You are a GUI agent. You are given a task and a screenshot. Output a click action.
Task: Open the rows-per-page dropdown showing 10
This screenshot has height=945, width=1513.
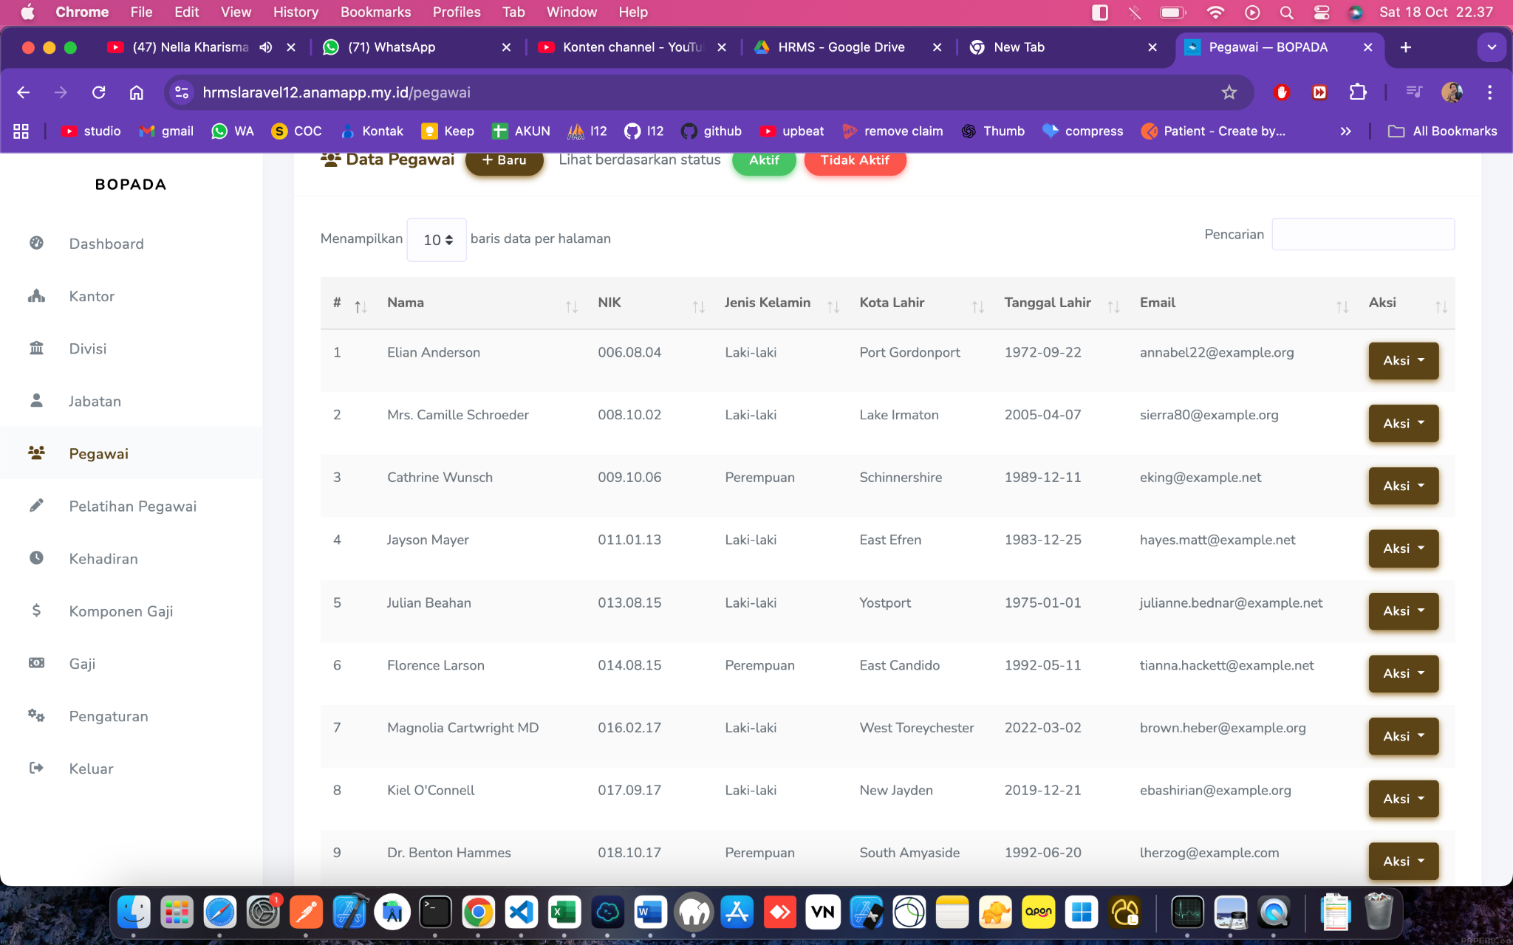437,240
